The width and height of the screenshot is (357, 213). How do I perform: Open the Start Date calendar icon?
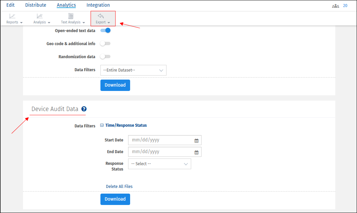click(197, 140)
